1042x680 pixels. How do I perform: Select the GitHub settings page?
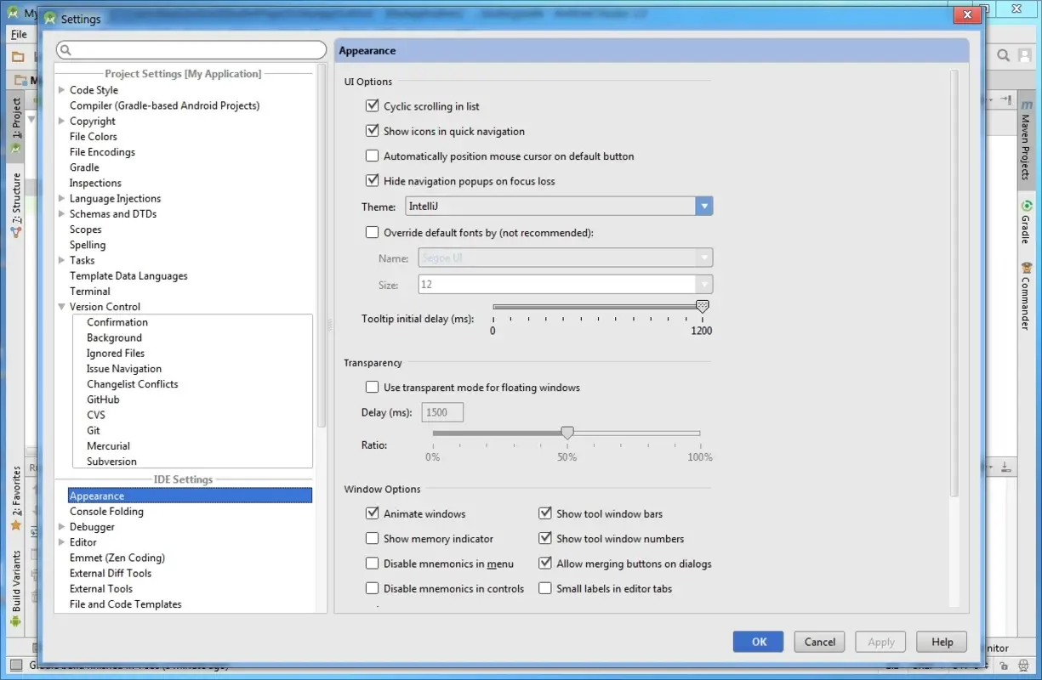[103, 399]
